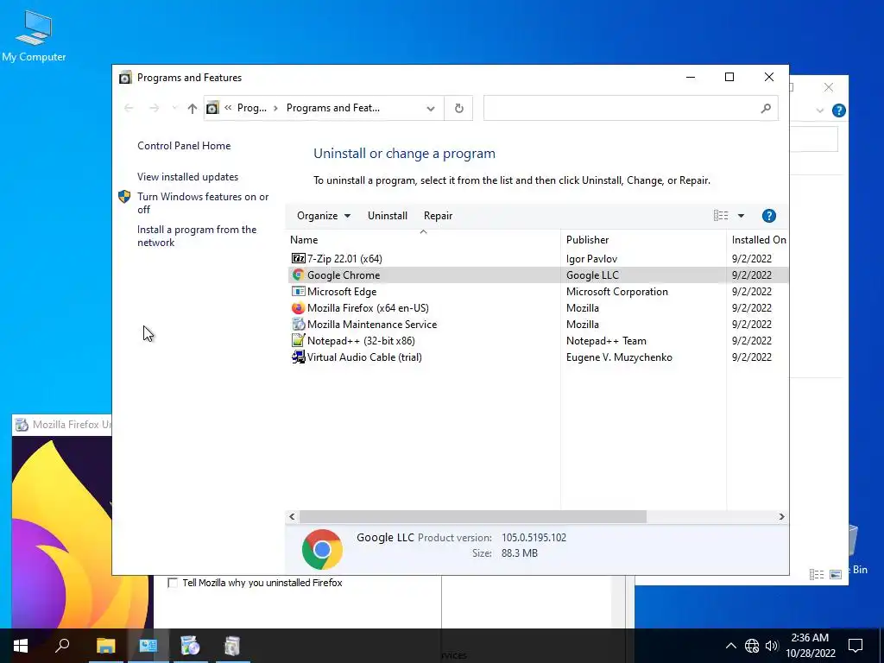Click the change view icon in toolbar
Screen dimensions: 884x663
pos(721,216)
